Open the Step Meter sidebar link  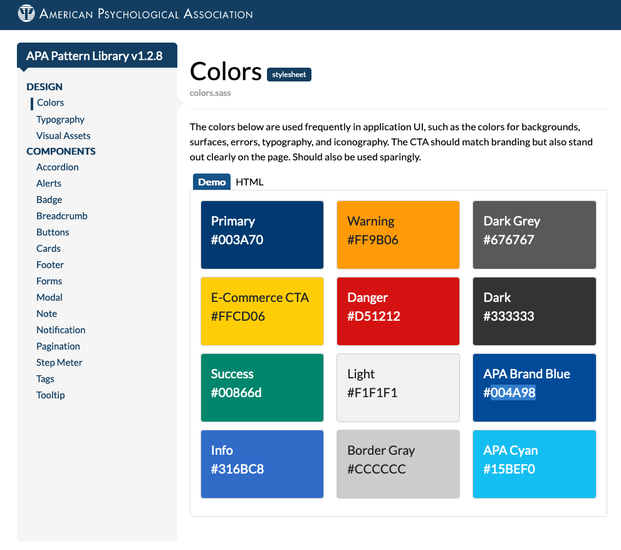[60, 362]
